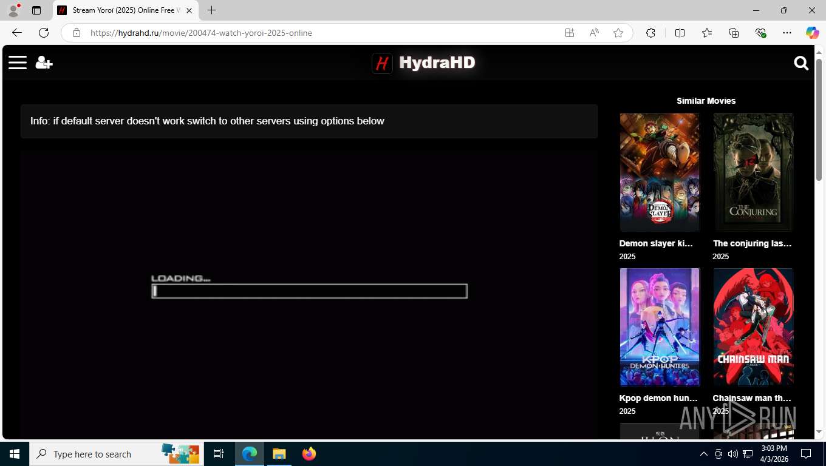View site information lock icon
The height and width of the screenshot is (466, 826).
[77, 33]
